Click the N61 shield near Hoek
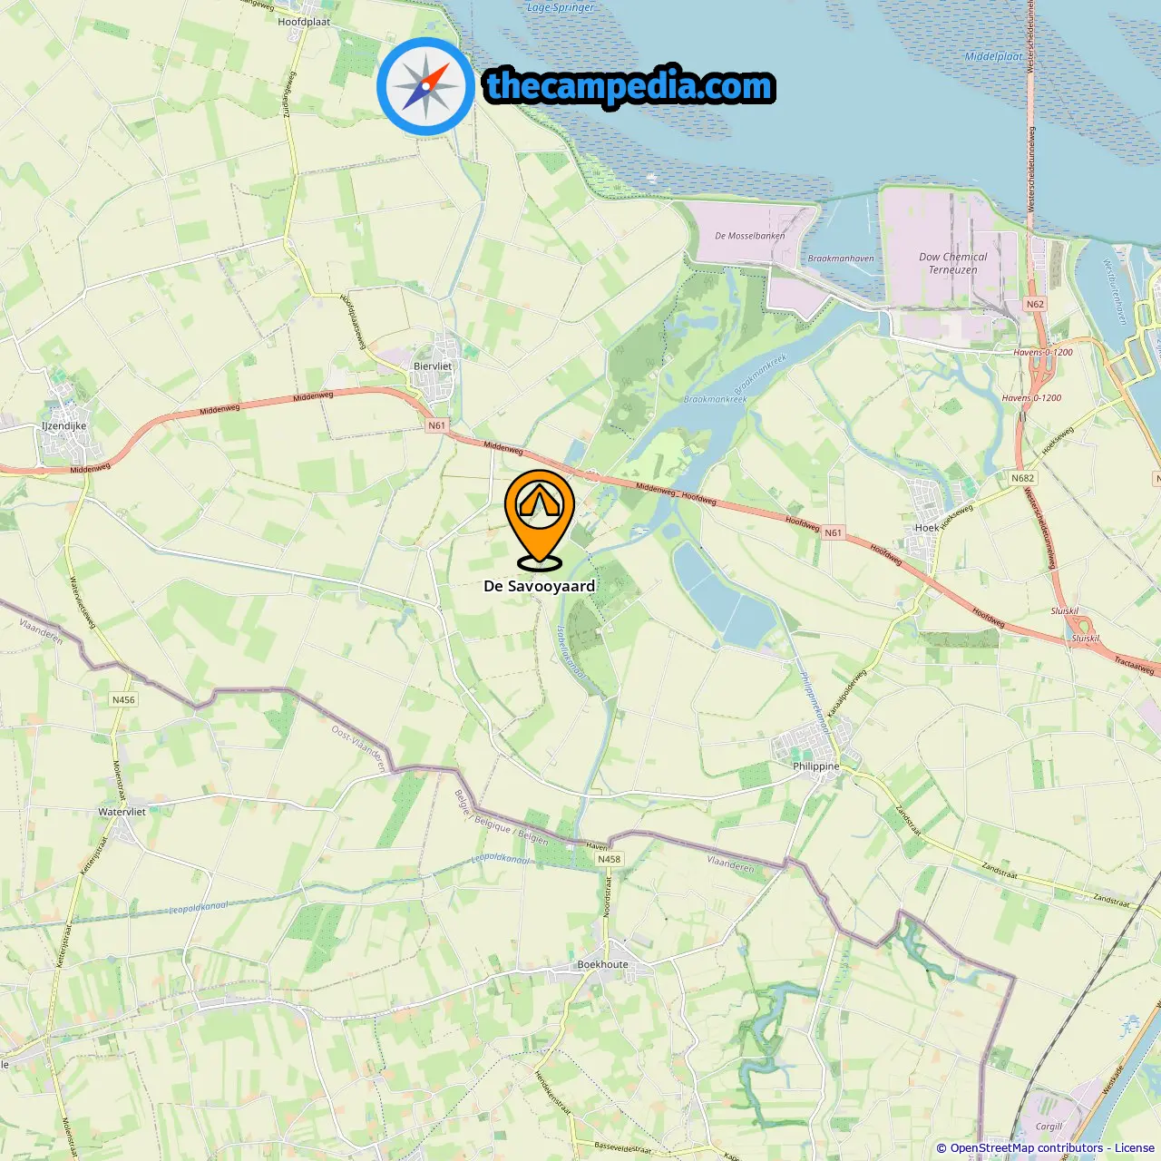The image size is (1161, 1161). point(833,533)
